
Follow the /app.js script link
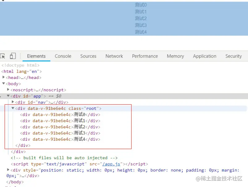tap(111, 164)
